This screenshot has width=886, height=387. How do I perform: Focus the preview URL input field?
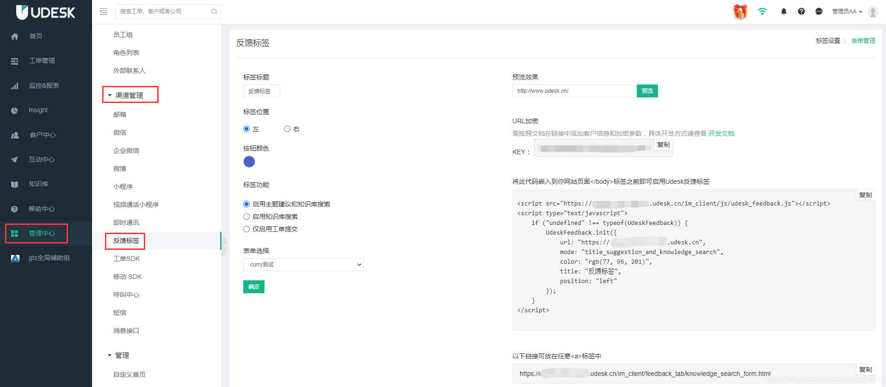click(x=574, y=91)
